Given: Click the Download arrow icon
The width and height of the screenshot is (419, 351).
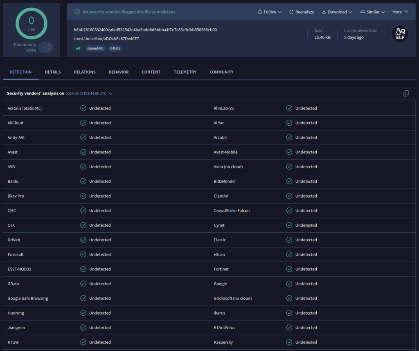Looking at the screenshot, I should [x=324, y=12].
